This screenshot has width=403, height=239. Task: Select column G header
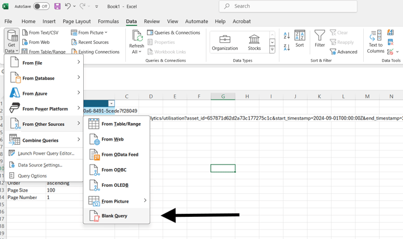pos(223,97)
